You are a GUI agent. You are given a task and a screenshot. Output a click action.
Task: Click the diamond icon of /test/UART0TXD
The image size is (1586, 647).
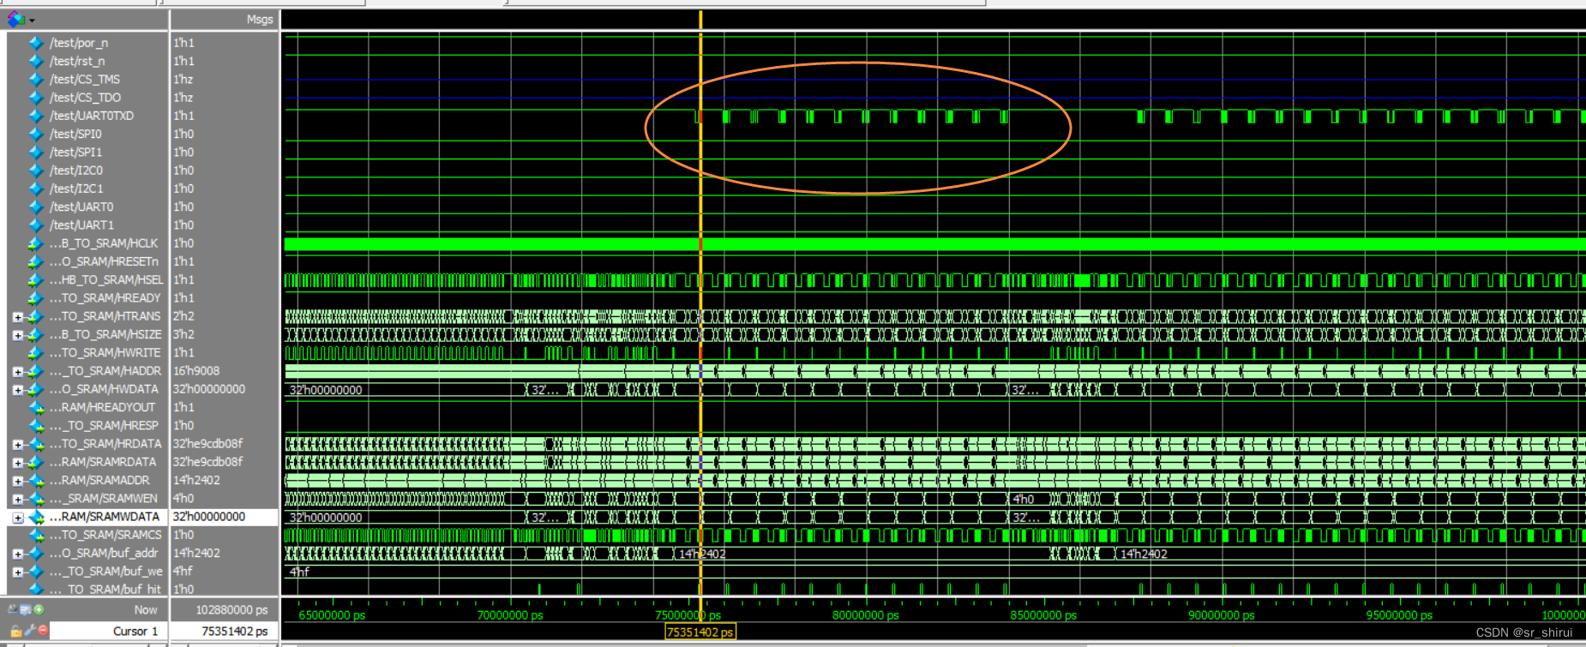pos(36,116)
